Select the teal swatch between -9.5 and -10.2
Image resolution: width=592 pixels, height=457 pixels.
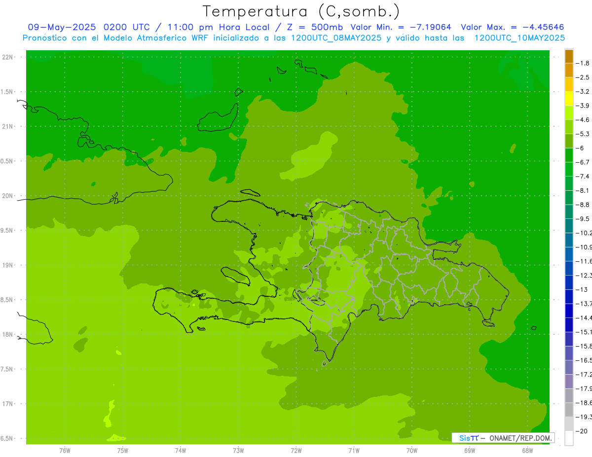click(x=569, y=226)
